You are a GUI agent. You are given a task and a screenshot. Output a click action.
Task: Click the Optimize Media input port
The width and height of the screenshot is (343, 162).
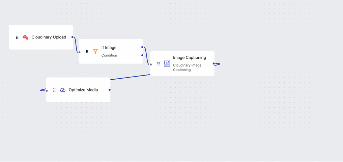(47, 91)
